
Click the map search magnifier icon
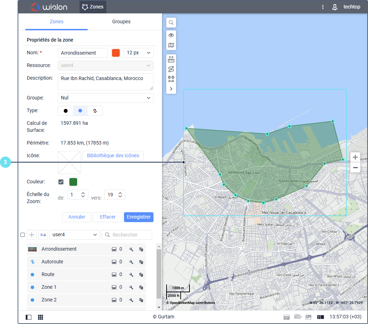(171, 23)
